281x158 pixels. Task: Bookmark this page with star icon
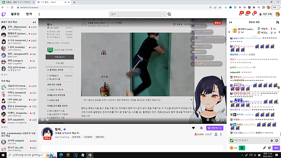coord(220,7)
